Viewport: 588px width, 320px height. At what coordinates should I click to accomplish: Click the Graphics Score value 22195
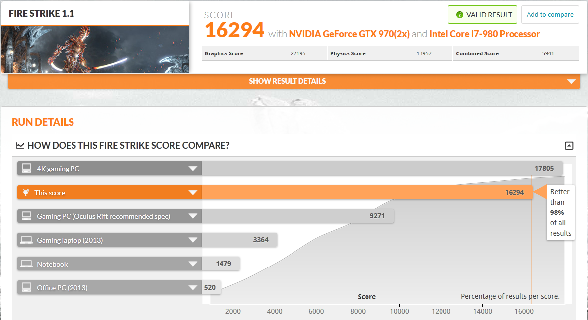click(298, 53)
